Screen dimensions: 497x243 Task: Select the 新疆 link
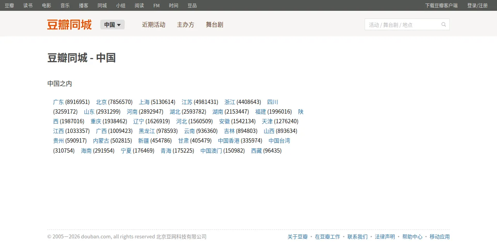(144, 141)
